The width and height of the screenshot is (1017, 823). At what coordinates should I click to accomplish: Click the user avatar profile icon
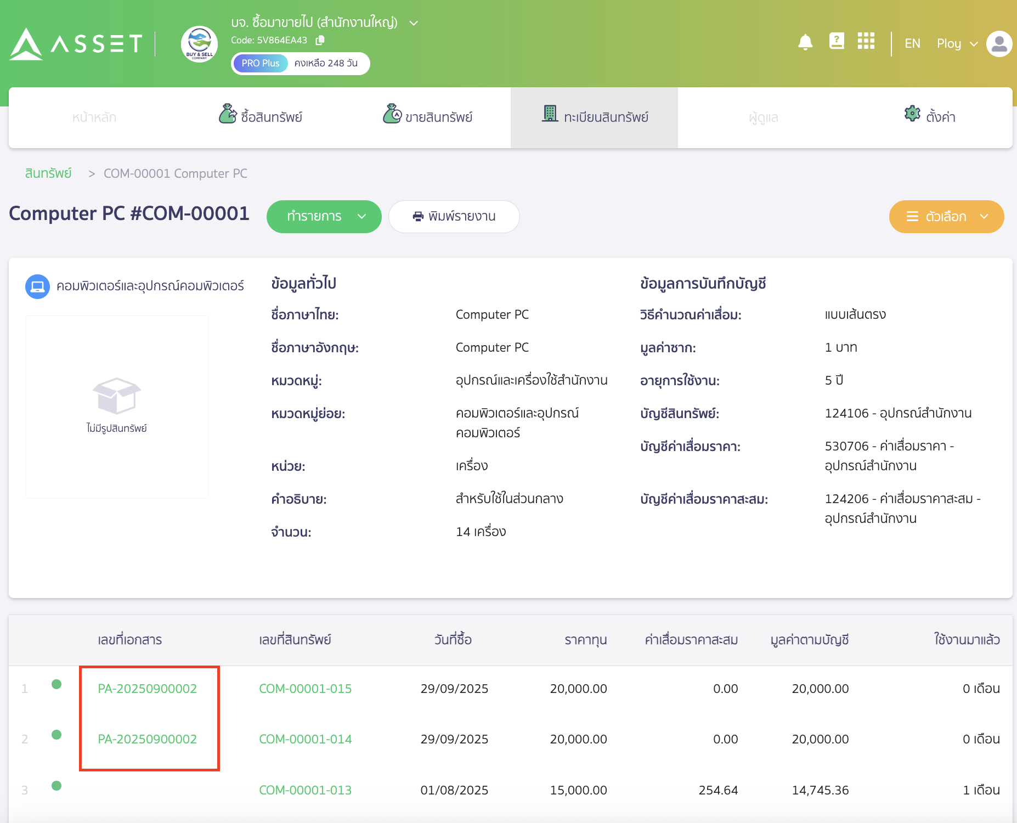(x=998, y=44)
